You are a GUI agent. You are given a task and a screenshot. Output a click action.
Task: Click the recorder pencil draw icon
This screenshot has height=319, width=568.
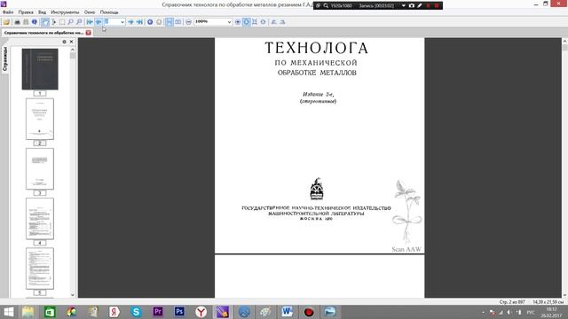[420, 6]
